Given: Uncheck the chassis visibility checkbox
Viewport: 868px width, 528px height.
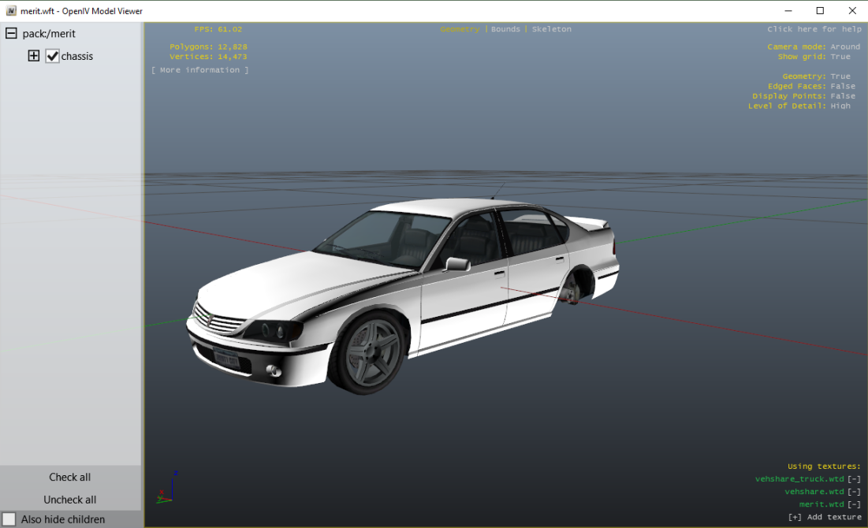Looking at the screenshot, I should tap(53, 56).
